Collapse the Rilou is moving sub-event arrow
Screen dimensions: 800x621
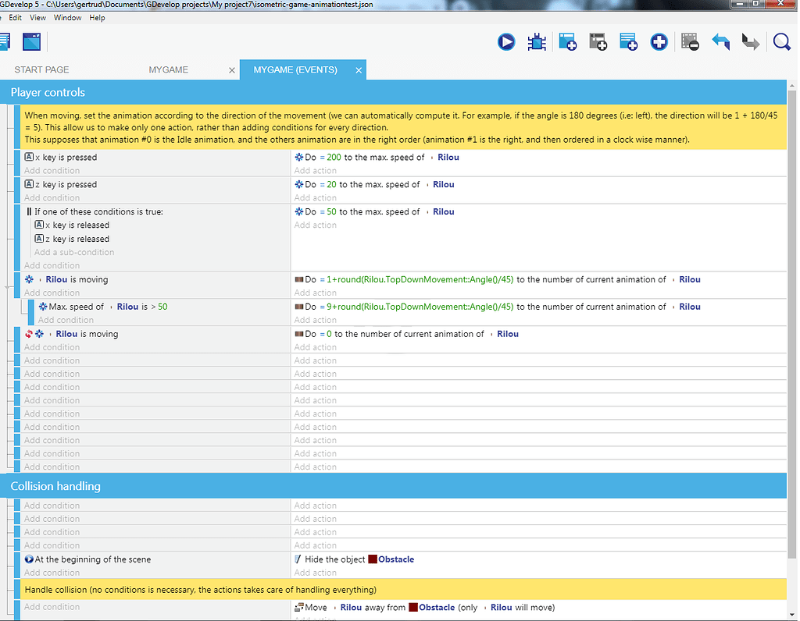tap(9, 288)
